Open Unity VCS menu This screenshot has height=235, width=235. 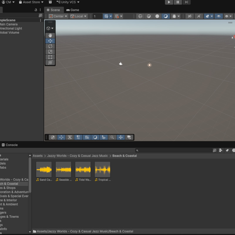pos(68,2)
